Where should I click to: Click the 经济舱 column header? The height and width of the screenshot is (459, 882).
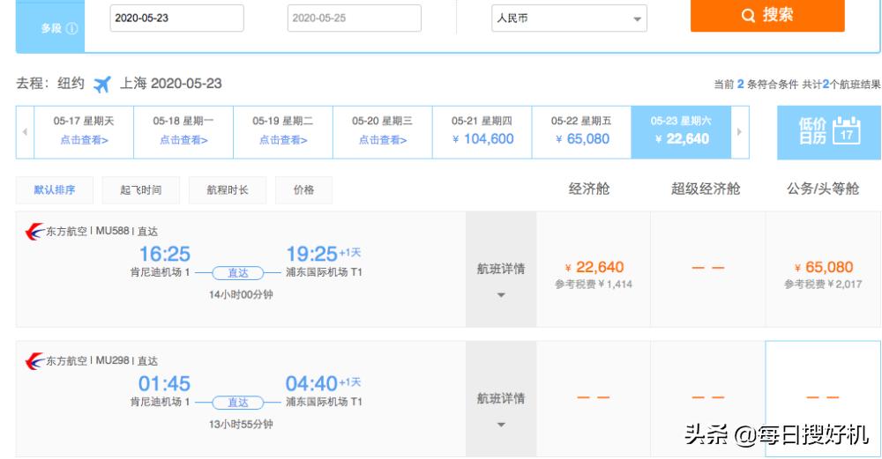pos(589,189)
